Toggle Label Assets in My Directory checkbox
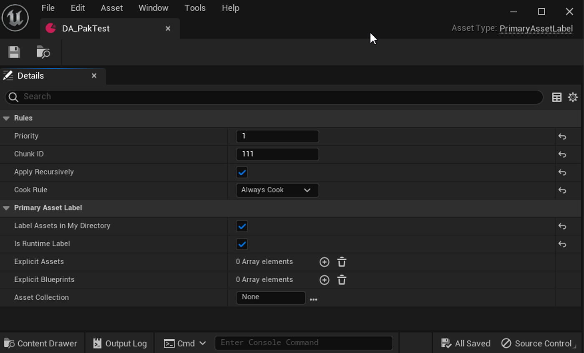Image resolution: width=584 pixels, height=353 pixels. pyautogui.click(x=242, y=226)
